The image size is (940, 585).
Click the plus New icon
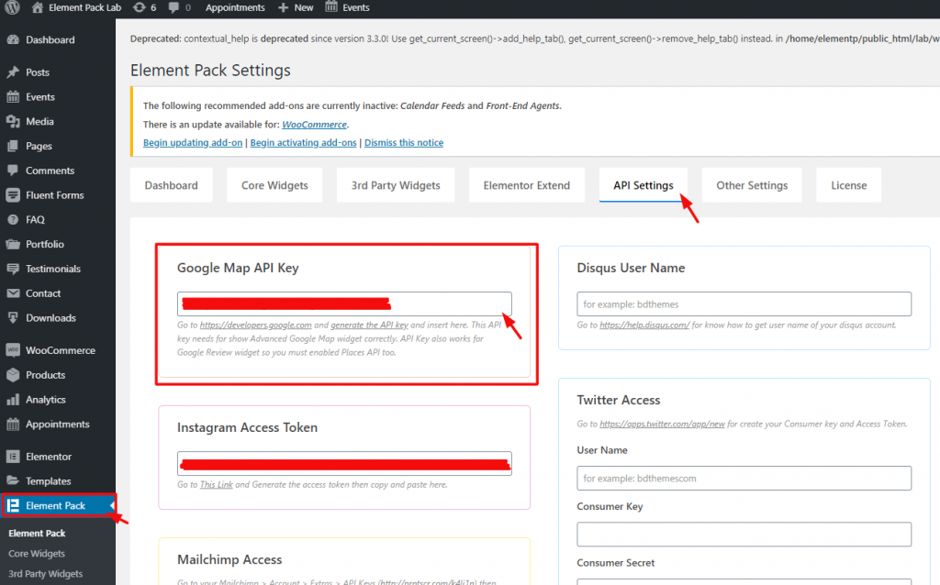tap(284, 7)
